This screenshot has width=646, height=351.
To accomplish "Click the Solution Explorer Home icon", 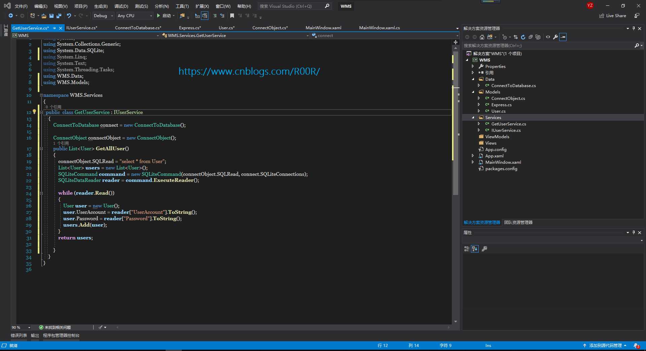I will [482, 37].
